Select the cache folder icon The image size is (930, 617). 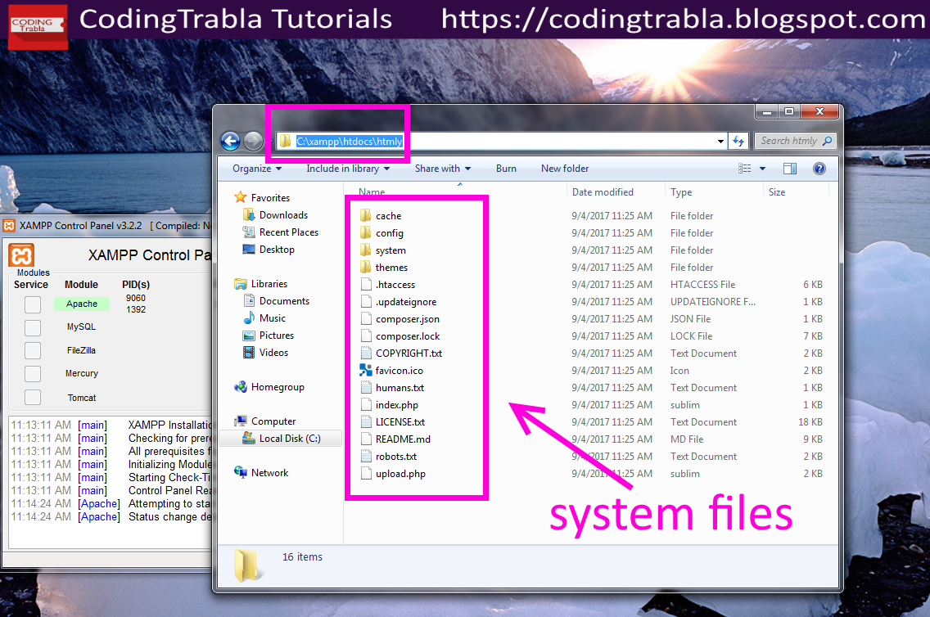point(366,216)
